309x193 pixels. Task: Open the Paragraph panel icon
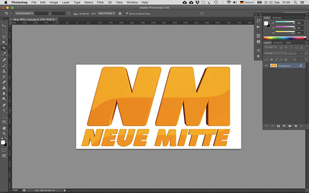point(259,56)
